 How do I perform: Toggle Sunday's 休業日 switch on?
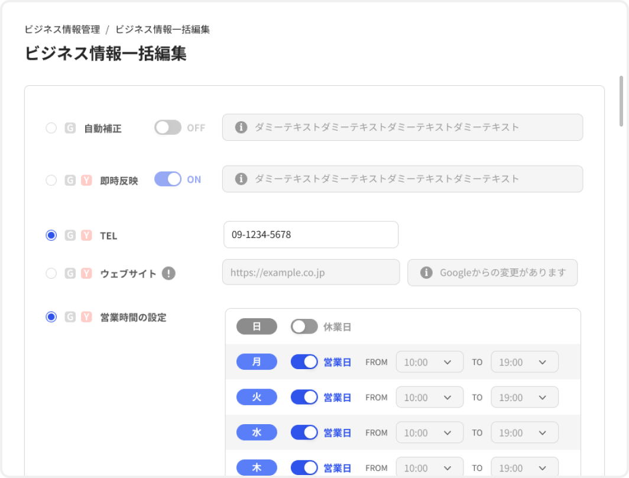[304, 326]
